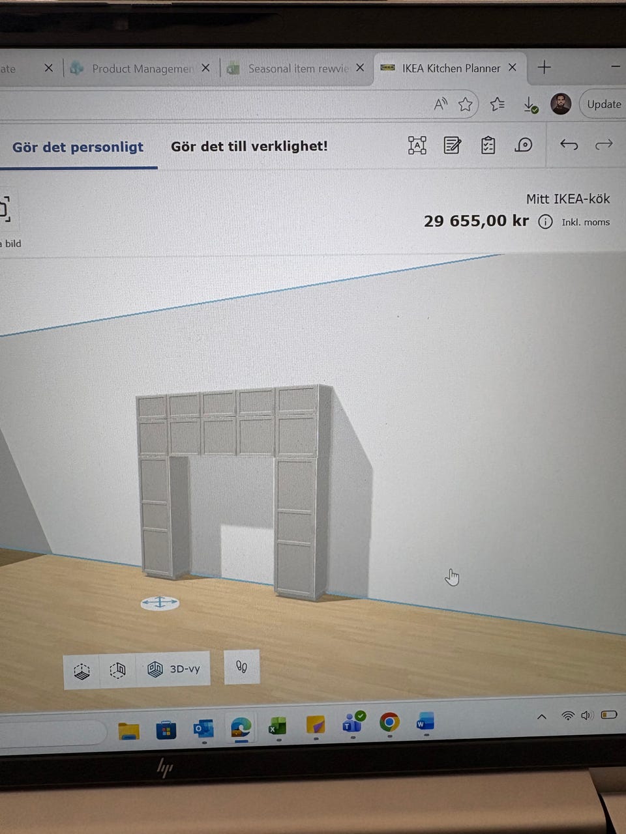Open the notes edit icon
Viewport: 626px width, 834px height.
(453, 145)
